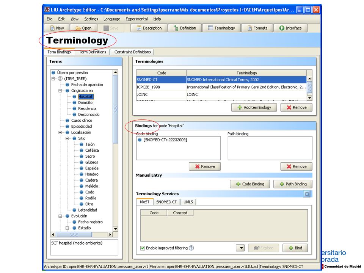This screenshot has width=364, height=273.
Task: Select the LOINC terminology row
Action: 221,94
